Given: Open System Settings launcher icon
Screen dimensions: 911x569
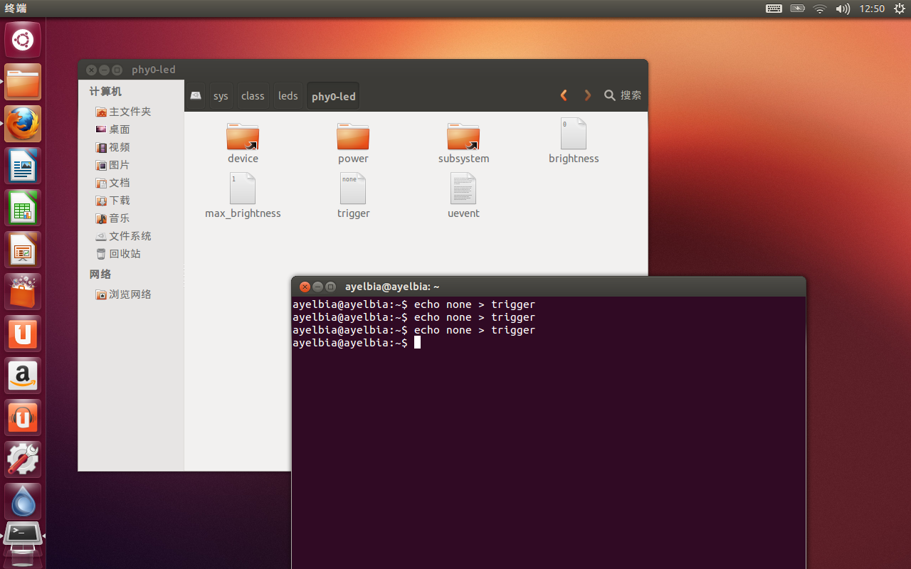Looking at the screenshot, I should [23, 459].
